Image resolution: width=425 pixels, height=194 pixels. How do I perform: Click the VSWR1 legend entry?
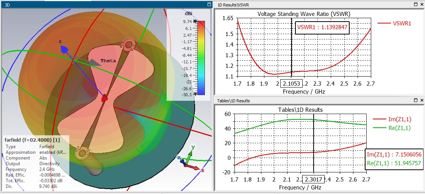click(394, 23)
